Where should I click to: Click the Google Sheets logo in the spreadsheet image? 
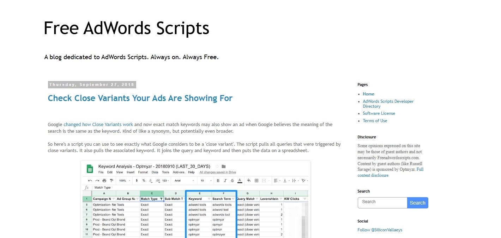[90, 169]
